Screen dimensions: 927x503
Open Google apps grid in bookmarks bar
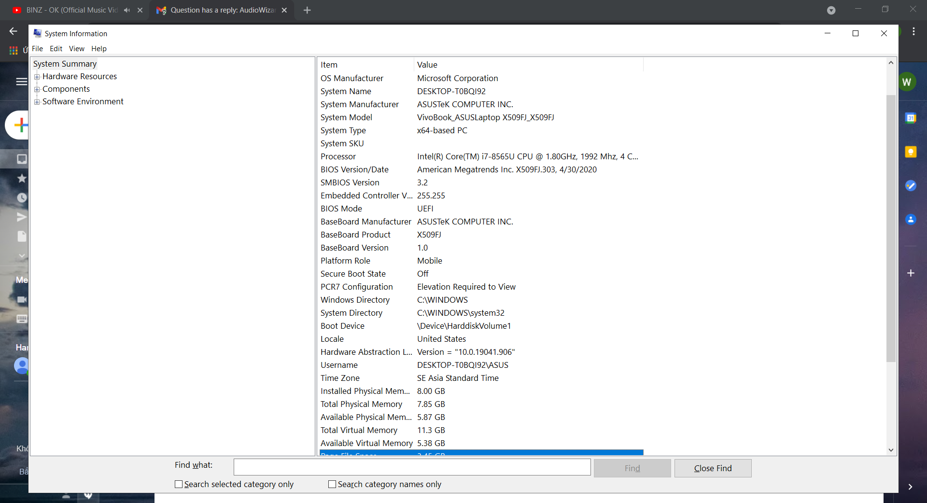[14, 50]
